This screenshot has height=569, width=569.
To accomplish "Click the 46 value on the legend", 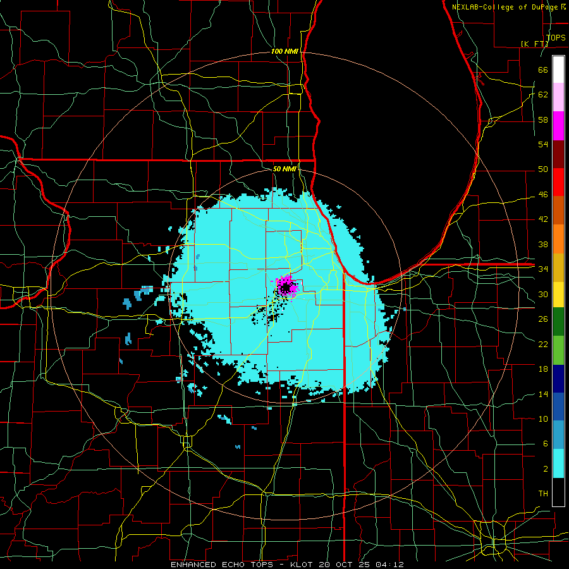I will tap(543, 195).
